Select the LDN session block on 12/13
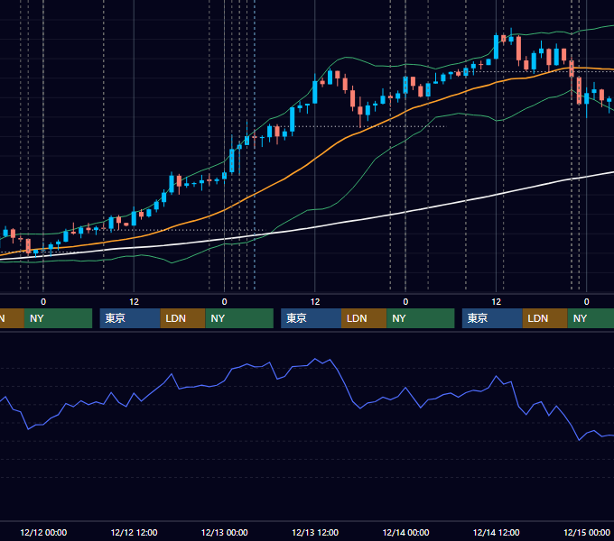 [x=364, y=318]
